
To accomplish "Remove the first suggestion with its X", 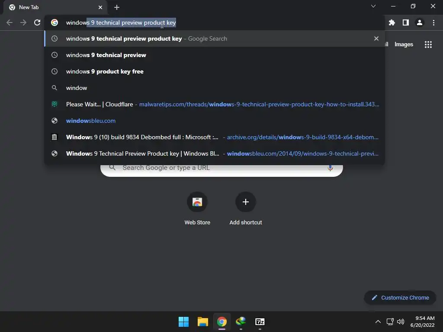I will (x=376, y=38).
